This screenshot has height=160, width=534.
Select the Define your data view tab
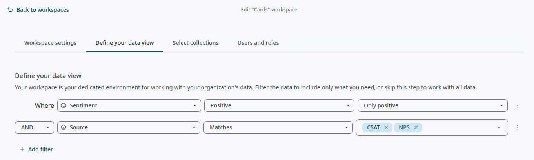[124, 43]
